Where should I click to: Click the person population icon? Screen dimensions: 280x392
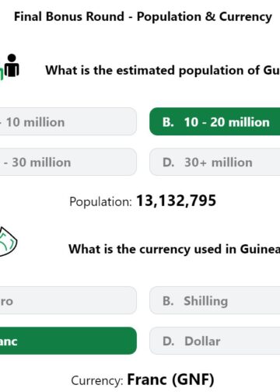tap(10, 66)
